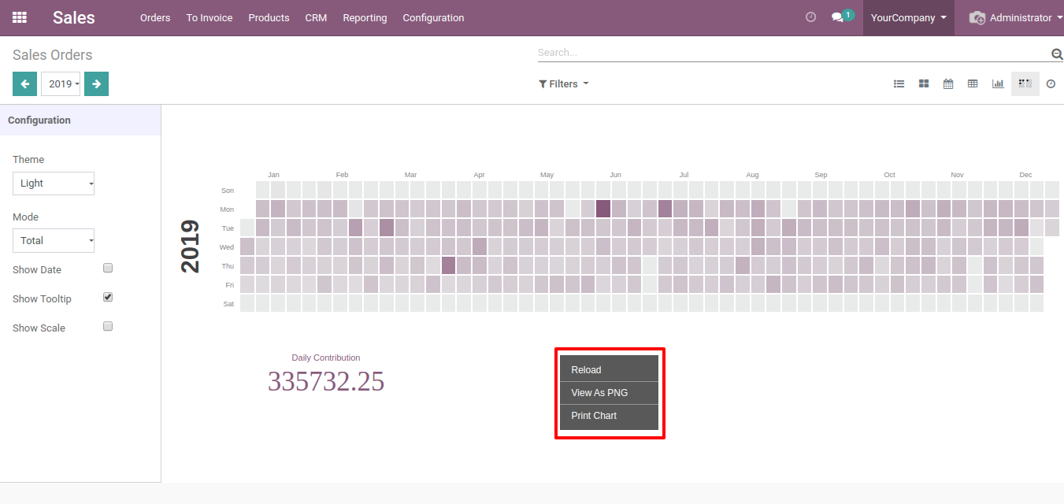Open the apps grid menu

[x=20, y=17]
